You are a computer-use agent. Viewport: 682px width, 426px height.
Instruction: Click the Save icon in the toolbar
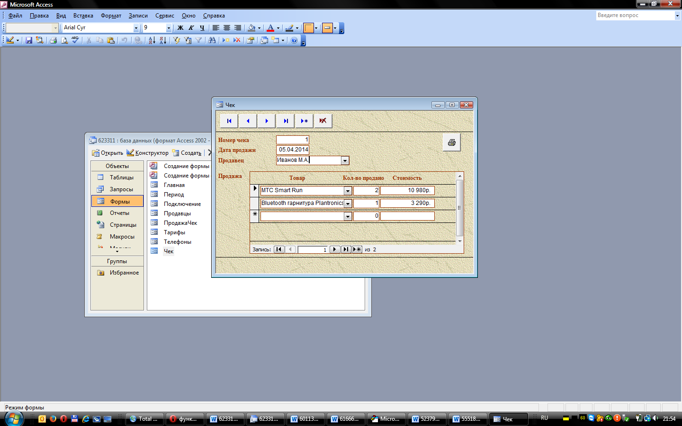pos(29,41)
